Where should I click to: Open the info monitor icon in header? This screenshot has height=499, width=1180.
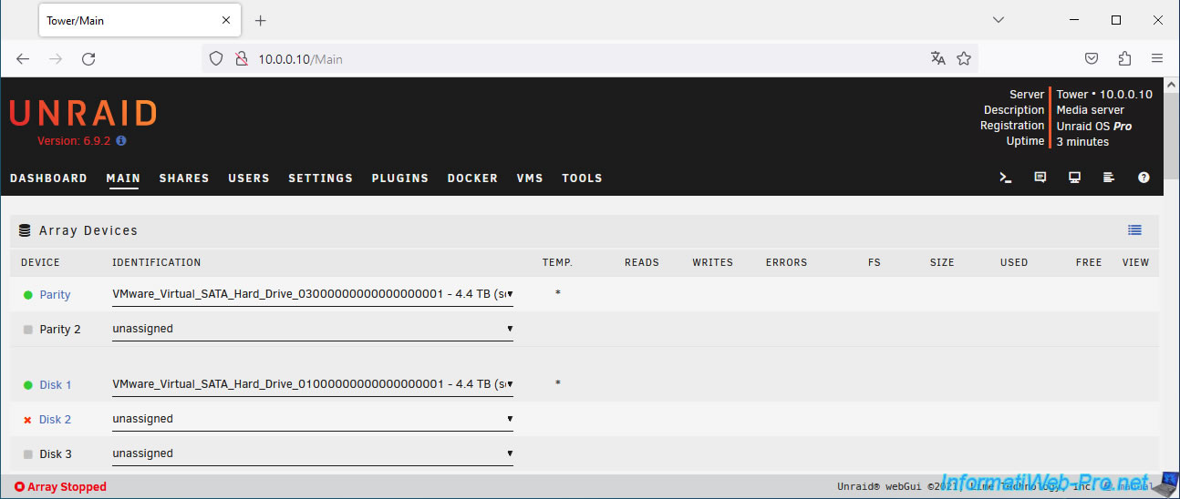coord(1075,178)
